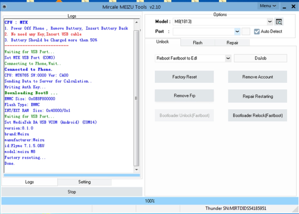The width and height of the screenshot is (299, 214).
Task: Click the log line 'Connecting to Phone,Wait..'
Action: click(x=33, y=64)
